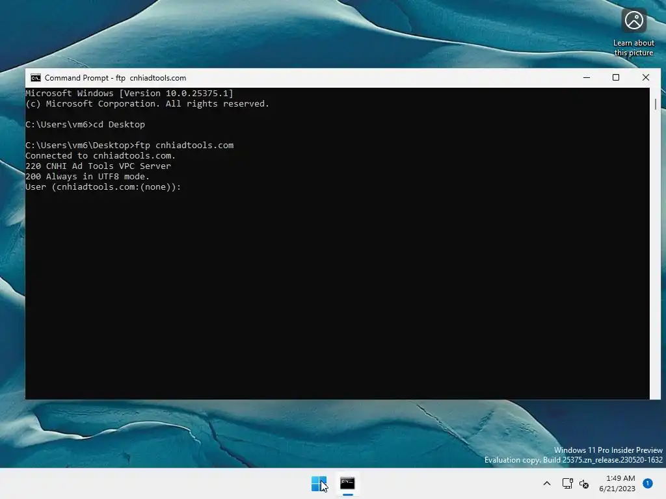
Task: Open the clock showing 1:49 AM
Action: [617, 483]
